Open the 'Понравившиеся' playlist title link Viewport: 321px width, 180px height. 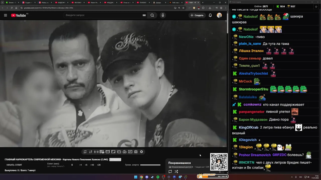coord(180,163)
